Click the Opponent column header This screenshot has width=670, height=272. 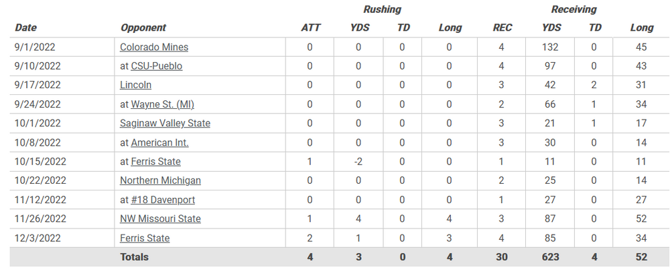click(143, 28)
